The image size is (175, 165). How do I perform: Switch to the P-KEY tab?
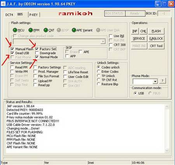pos(33,15)
